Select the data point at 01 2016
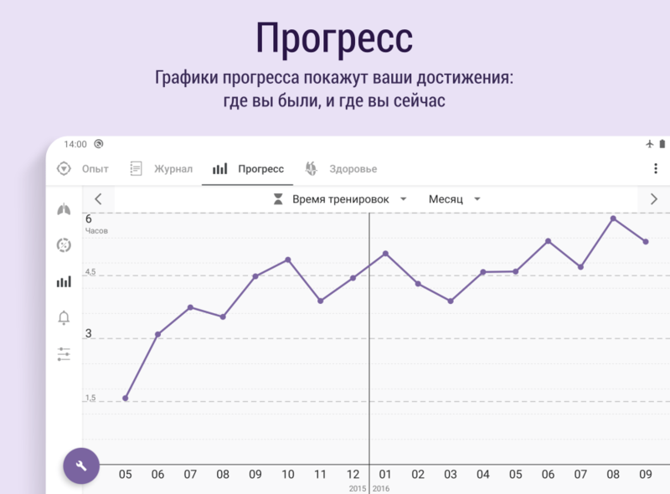Image resolution: width=670 pixels, height=494 pixels. (x=385, y=253)
